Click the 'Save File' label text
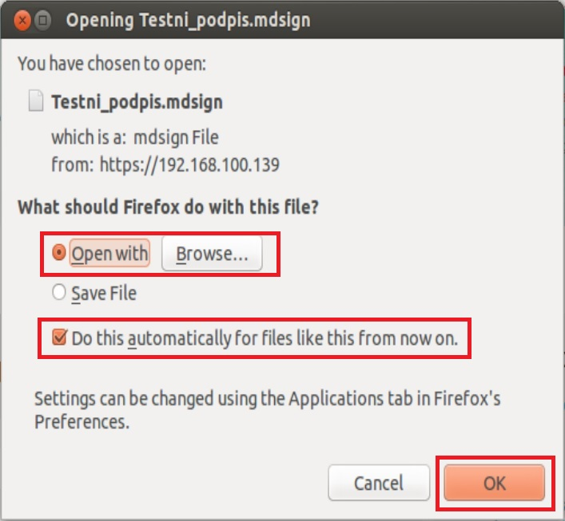Screen dimensions: 565x521 (104, 294)
